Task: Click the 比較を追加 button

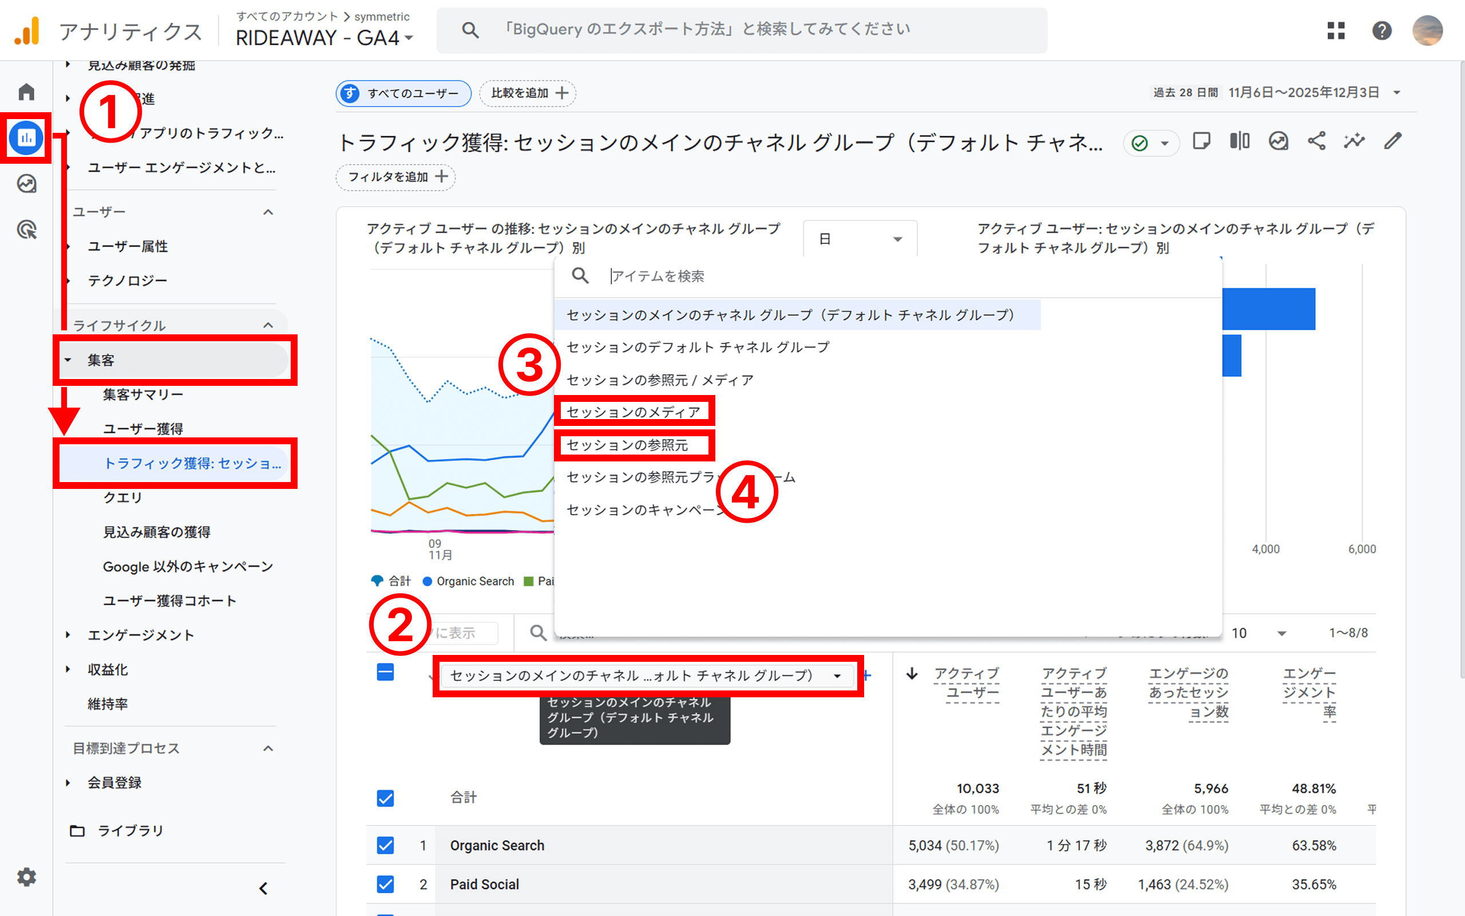Action: pos(526,93)
